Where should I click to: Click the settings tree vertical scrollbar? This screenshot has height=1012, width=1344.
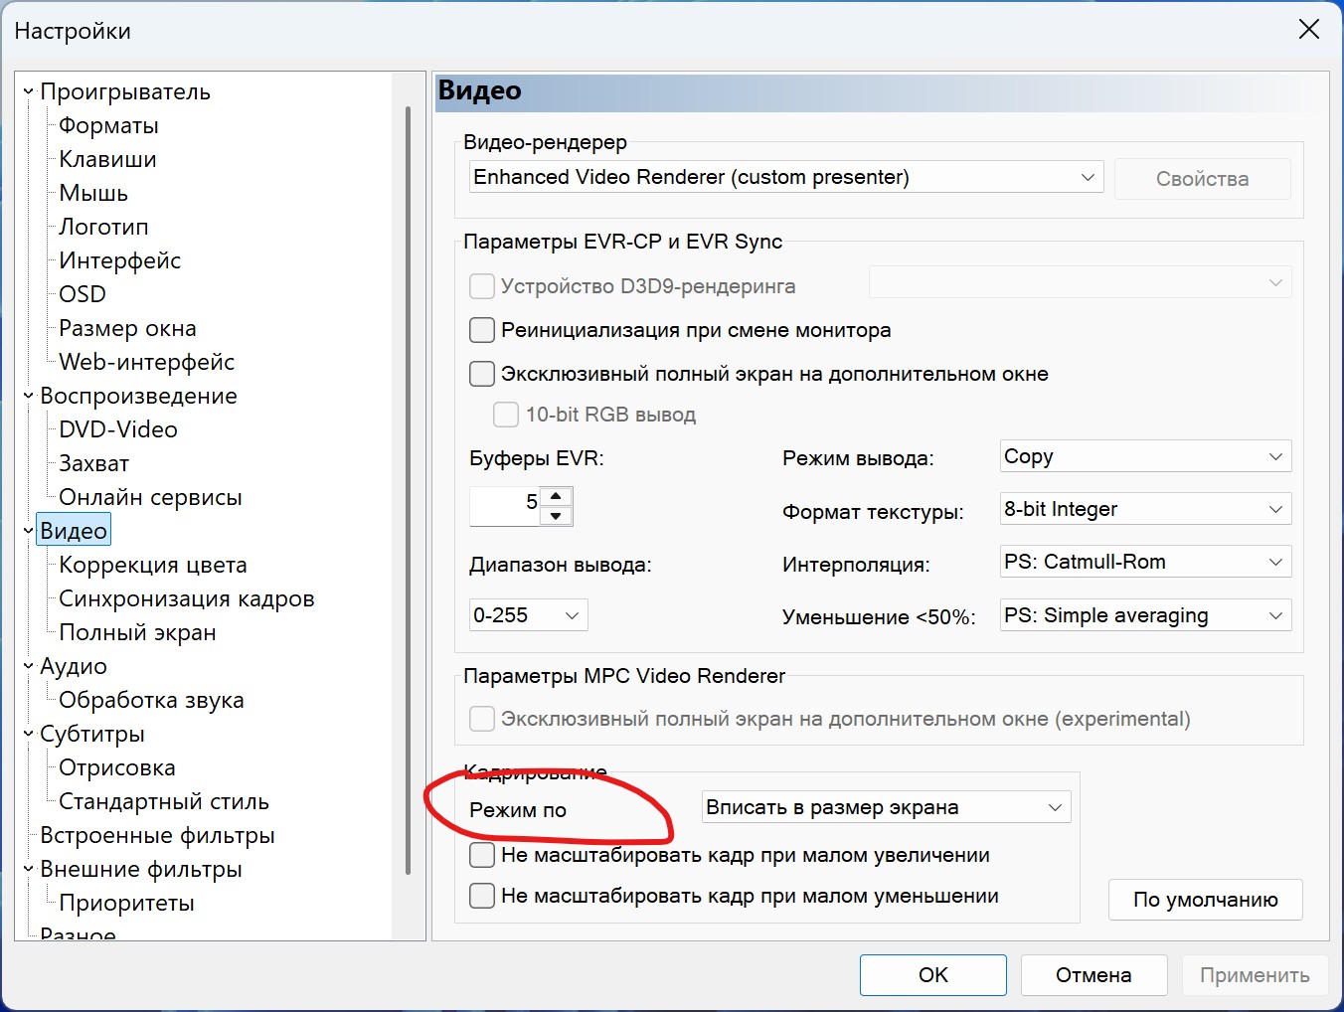pos(409,490)
